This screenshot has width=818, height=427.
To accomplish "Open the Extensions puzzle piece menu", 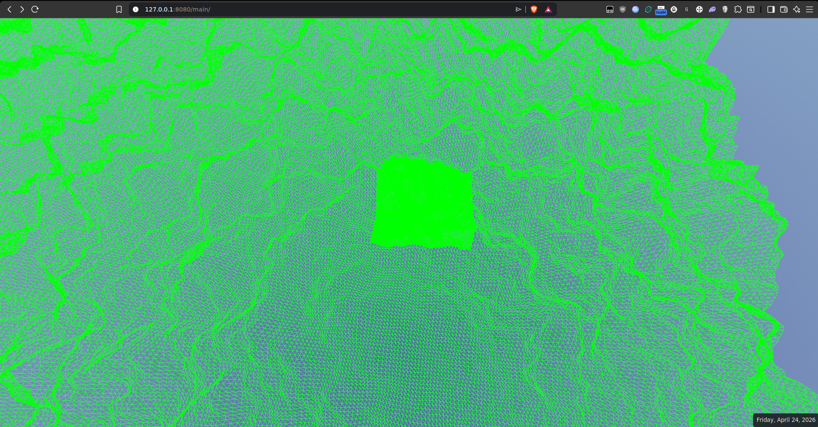I will (738, 9).
